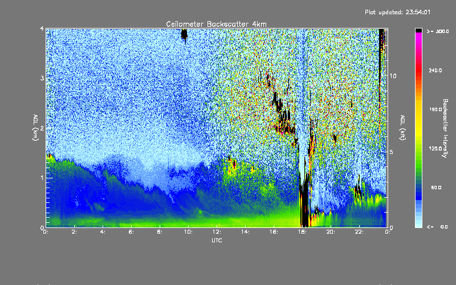Screen dimensions: 456x285
Task: Click the '240.0' colorbar value
Action: click(435, 70)
